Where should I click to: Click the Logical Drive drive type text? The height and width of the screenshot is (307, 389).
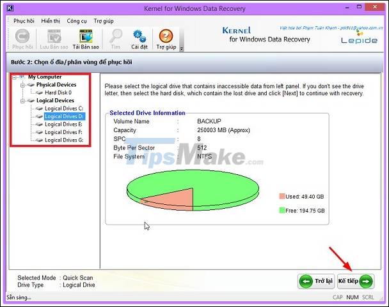click(x=79, y=285)
